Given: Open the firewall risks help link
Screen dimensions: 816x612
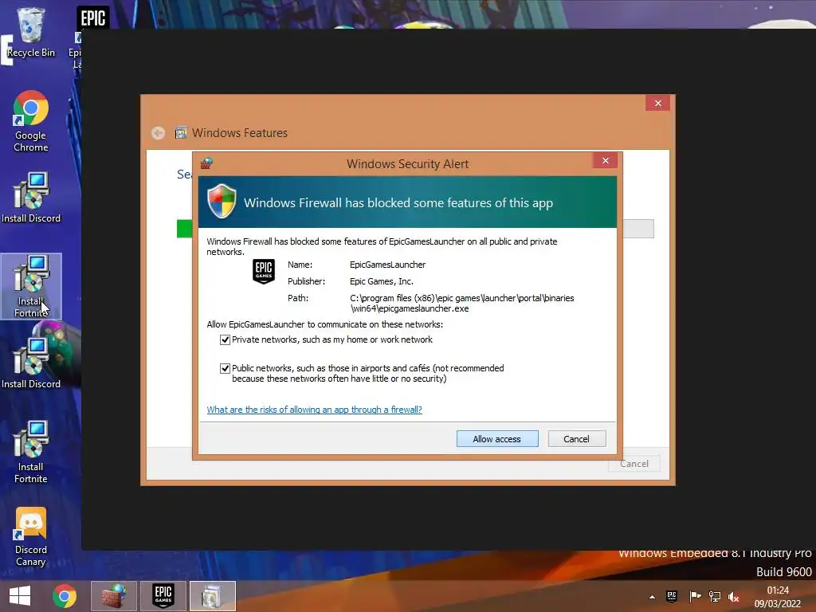Looking at the screenshot, I should tap(314, 410).
